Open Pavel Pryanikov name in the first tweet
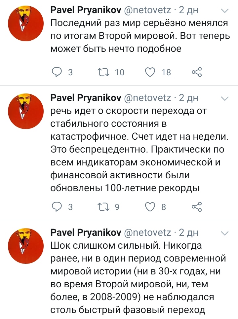This screenshot has width=238, height=319. 86,10
